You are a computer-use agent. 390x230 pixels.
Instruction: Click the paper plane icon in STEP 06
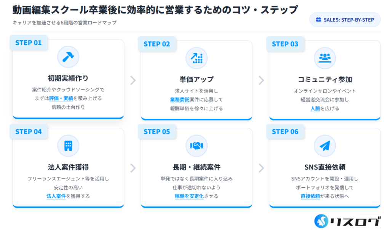[x=325, y=145]
